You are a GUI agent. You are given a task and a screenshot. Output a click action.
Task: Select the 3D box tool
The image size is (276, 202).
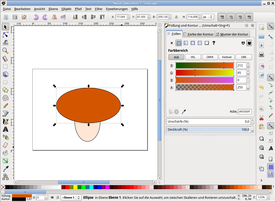5,74
